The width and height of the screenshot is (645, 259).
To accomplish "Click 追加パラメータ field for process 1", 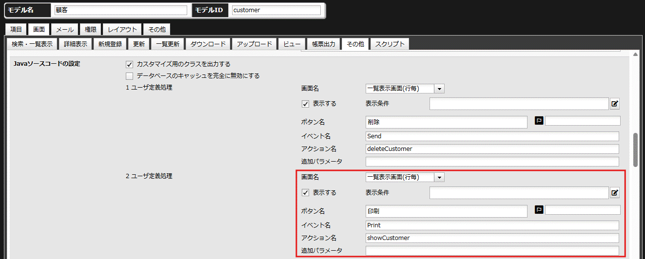I will coord(492,162).
